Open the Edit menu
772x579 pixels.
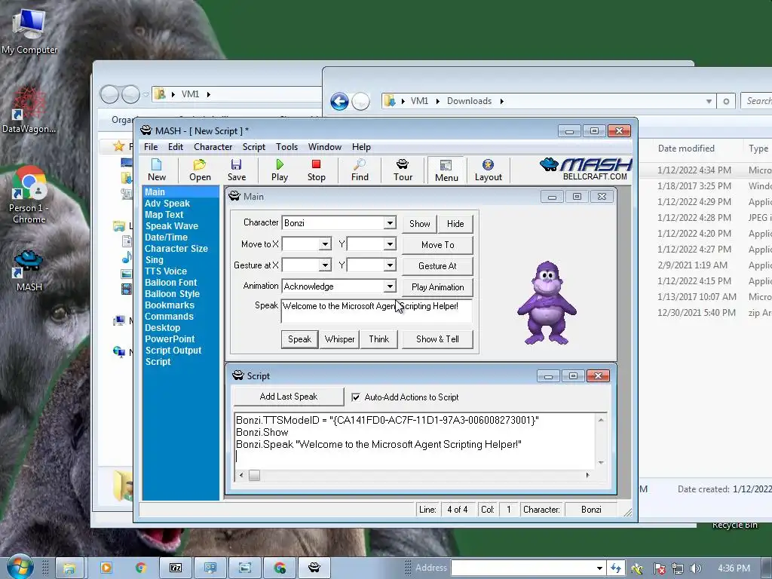pyautogui.click(x=175, y=147)
